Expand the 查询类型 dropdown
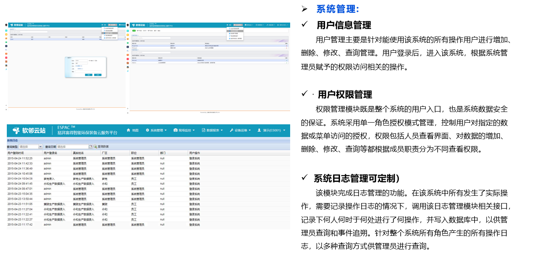 (40, 146)
